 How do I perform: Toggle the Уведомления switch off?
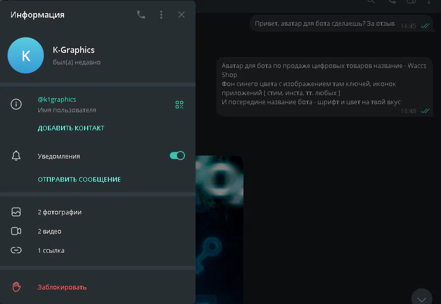click(177, 156)
